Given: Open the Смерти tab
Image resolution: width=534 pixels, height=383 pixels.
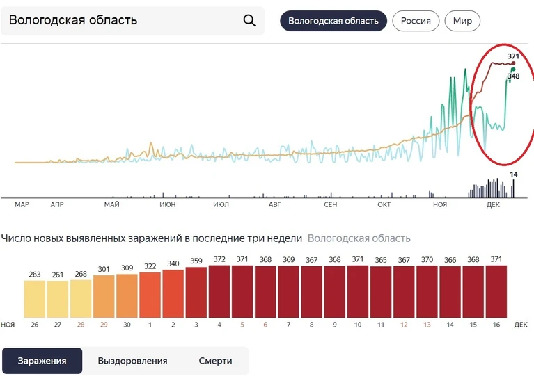Looking at the screenshot, I should 215,361.
